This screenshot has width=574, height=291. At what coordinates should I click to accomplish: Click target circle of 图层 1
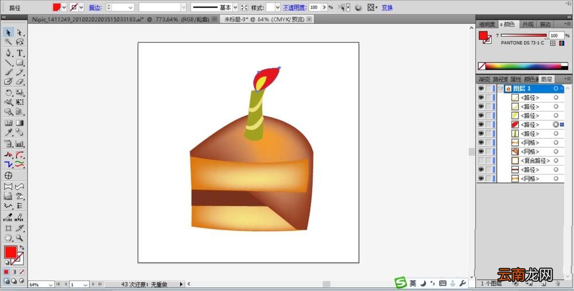point(556,88)
